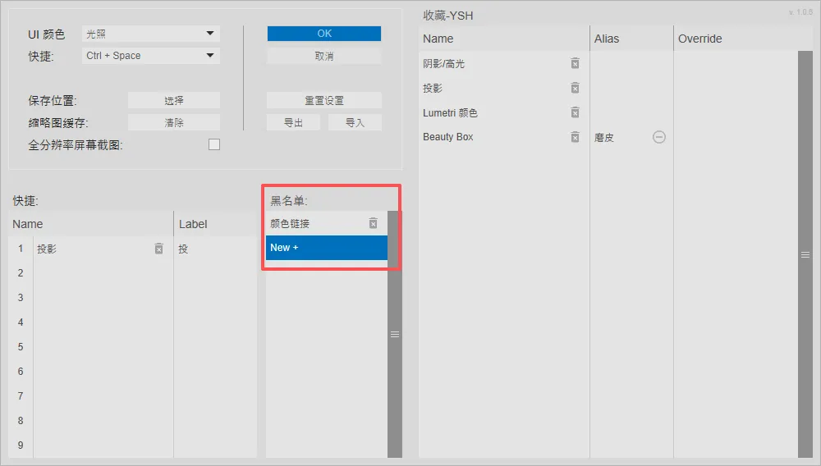Screen dimensions: 821x466
Task: Click shortcut slot number 9
Action: tap(21, 445)
